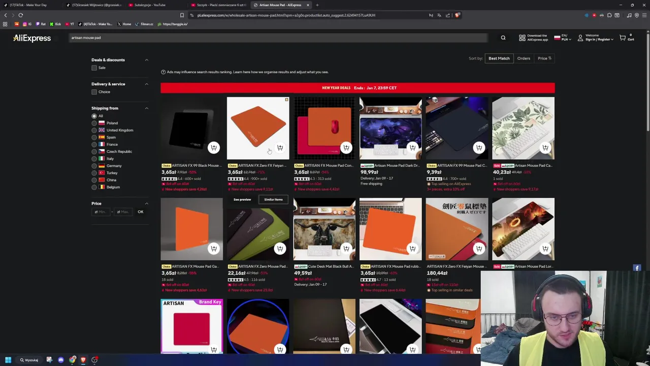650x366 pixels.
Task: Select Belgium shipping from option
Action: pyautogui.click(x=94, y=187)
